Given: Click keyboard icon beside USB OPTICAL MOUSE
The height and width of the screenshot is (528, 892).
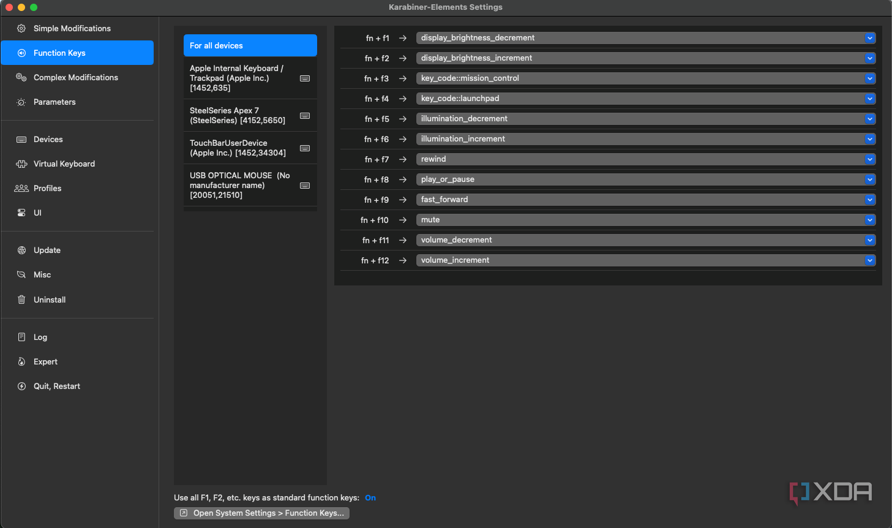Looking at the screenshot, I should coord(305,186).
